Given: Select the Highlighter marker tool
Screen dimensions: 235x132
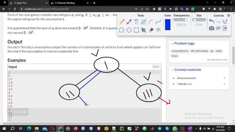Looking at the screenshot, I should tap(129, 22).
